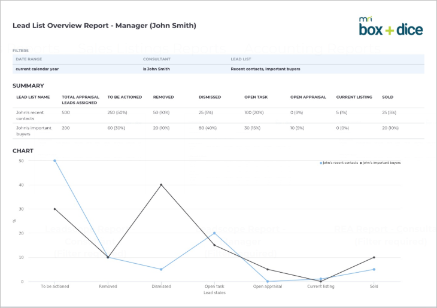
Task: Click the Current listing axis label
Action: click(321, 286)
